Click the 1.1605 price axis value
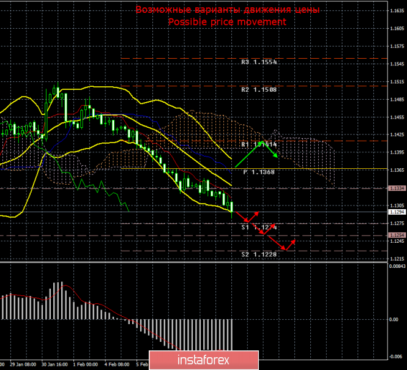 [x=397, y=29]
